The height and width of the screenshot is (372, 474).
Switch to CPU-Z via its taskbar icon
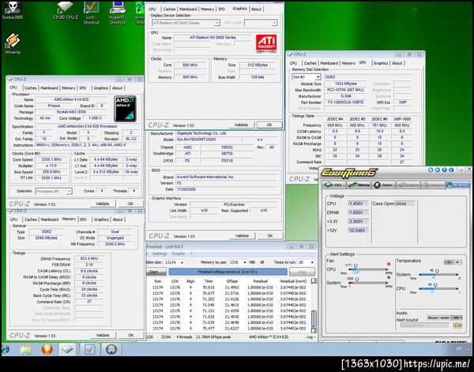click(x=67, y=349)
